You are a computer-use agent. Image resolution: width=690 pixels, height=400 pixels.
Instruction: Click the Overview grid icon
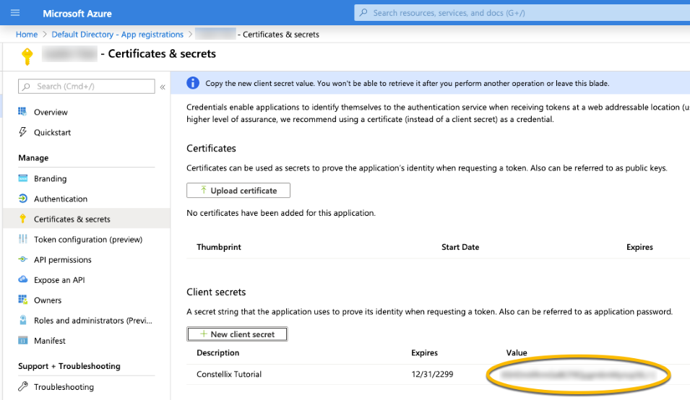[22, 112]
